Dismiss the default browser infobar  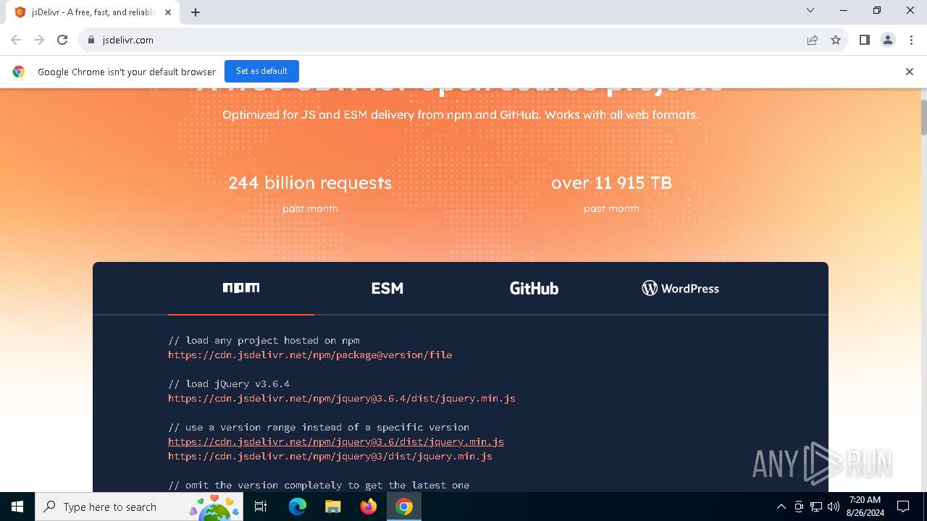pyautogui.click(x=909, y=72)
